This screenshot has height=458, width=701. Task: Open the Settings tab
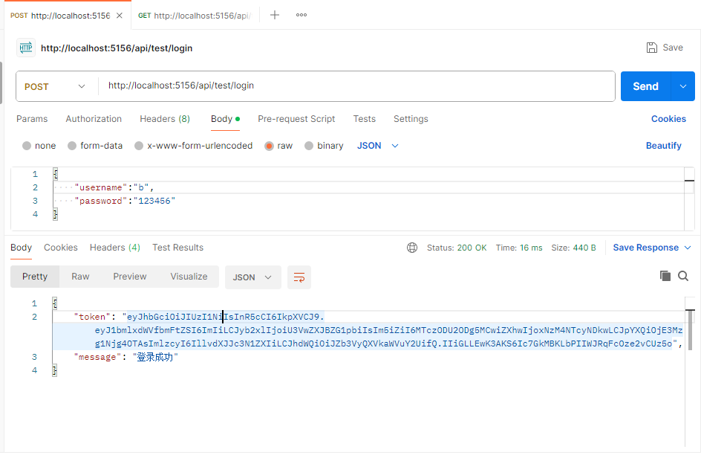[411, 119]
